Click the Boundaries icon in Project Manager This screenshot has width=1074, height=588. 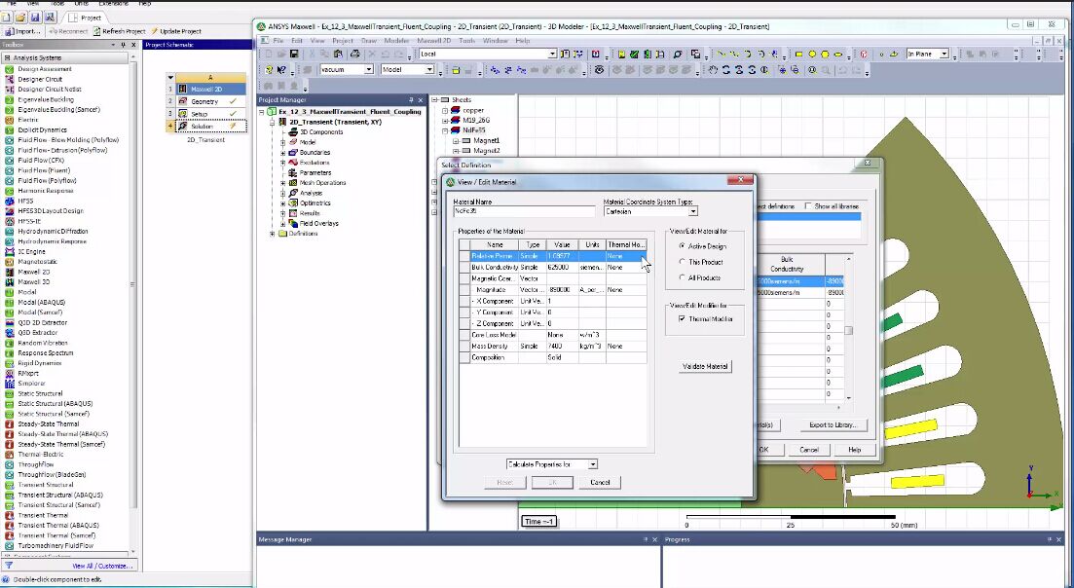pos(293,153)
